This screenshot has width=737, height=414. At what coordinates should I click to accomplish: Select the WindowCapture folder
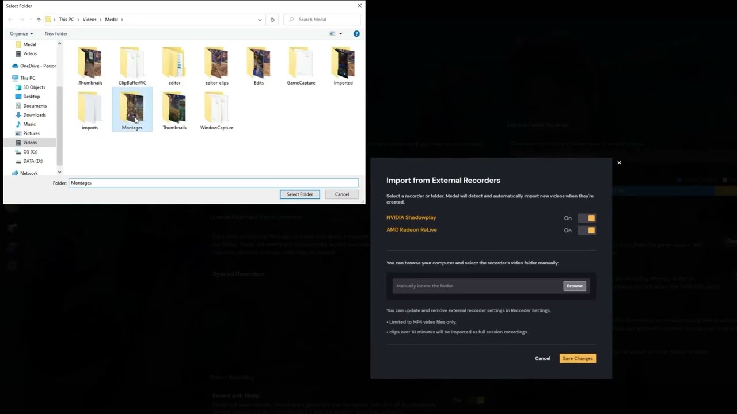[216, 111]
